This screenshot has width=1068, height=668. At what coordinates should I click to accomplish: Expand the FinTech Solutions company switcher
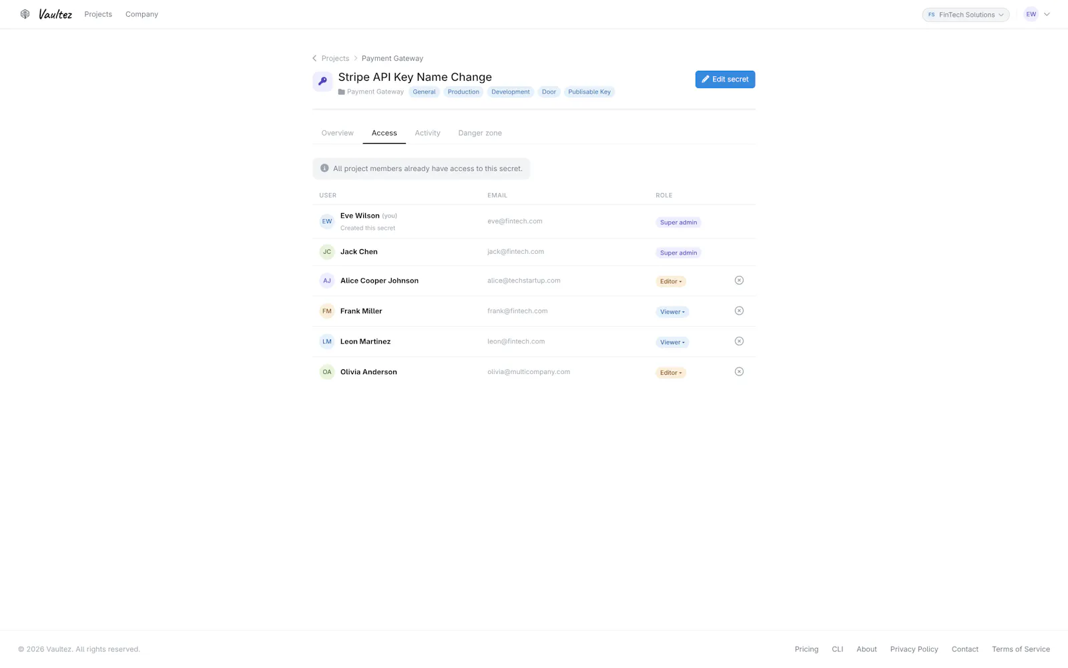click(965, 15)
